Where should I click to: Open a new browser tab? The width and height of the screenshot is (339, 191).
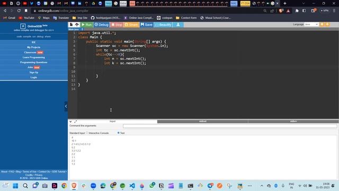(x=285, y=3)
